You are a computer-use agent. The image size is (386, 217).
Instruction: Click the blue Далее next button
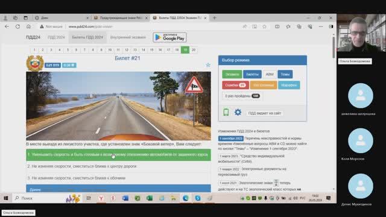click(x=118, y=189)
